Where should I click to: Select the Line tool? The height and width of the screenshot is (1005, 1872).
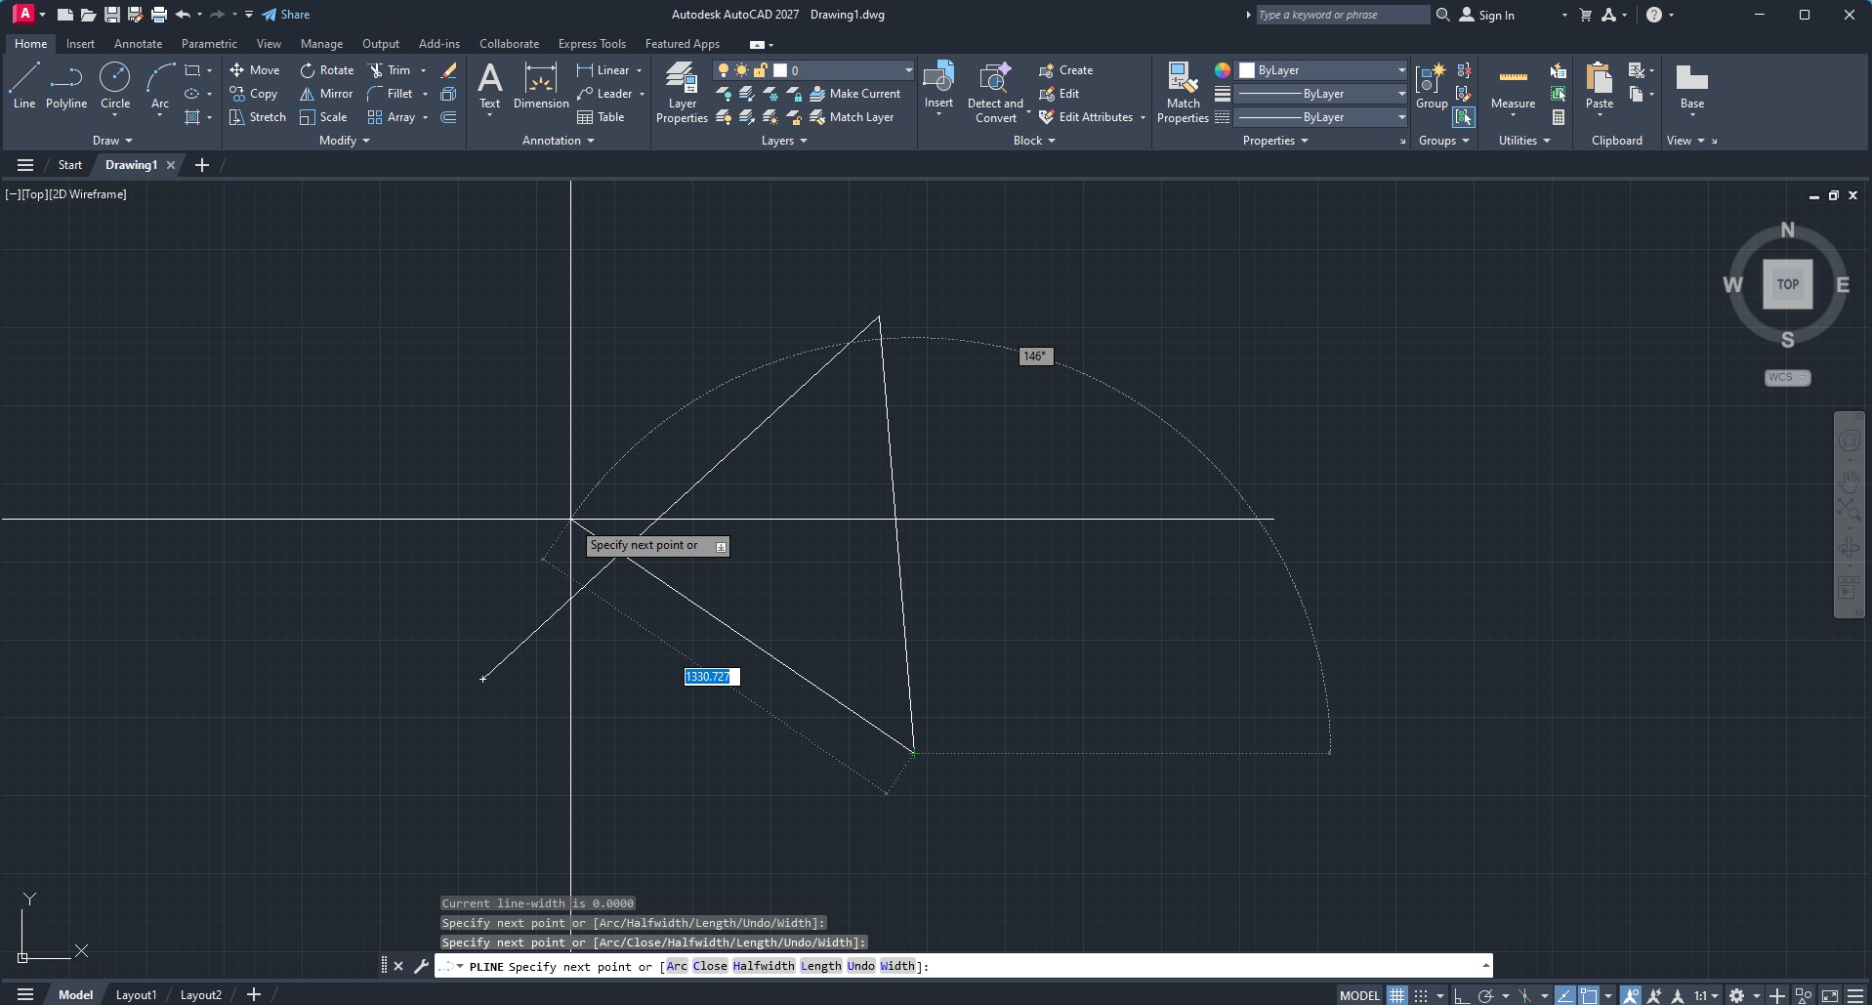coord(24,86)
